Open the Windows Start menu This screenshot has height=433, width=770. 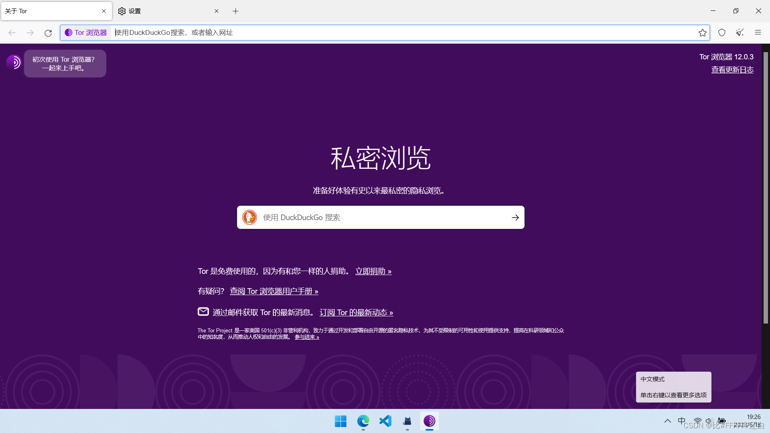coord(340,421)
